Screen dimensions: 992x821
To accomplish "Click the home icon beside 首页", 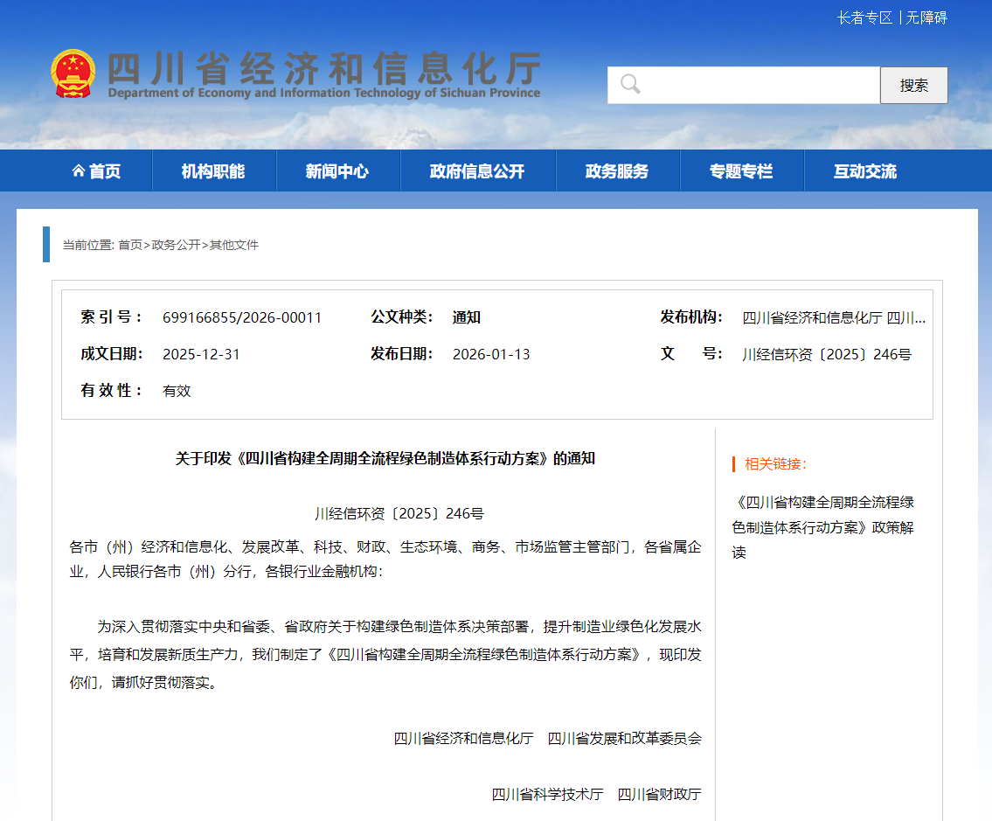I will click(78, 170).
